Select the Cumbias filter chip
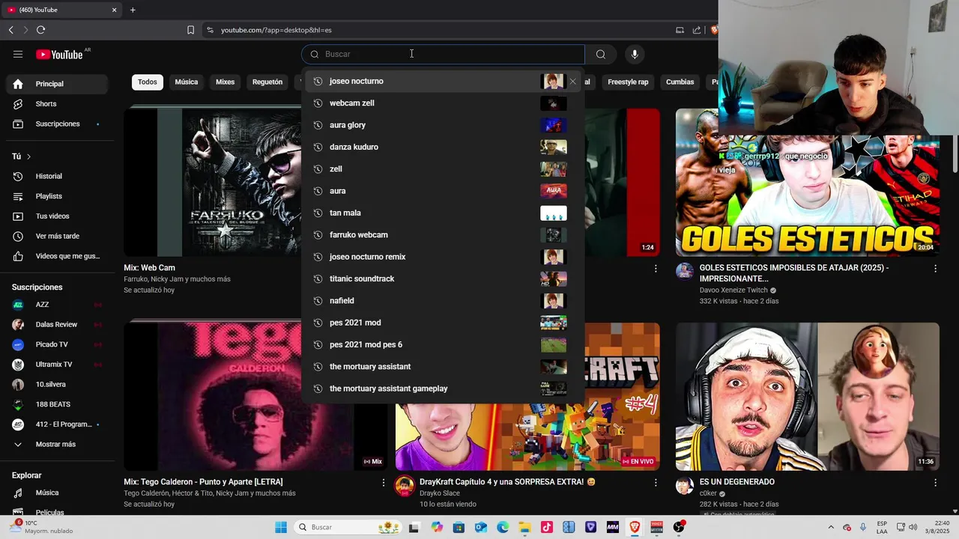Screen dimensions: 959x539 coord(680,82)
